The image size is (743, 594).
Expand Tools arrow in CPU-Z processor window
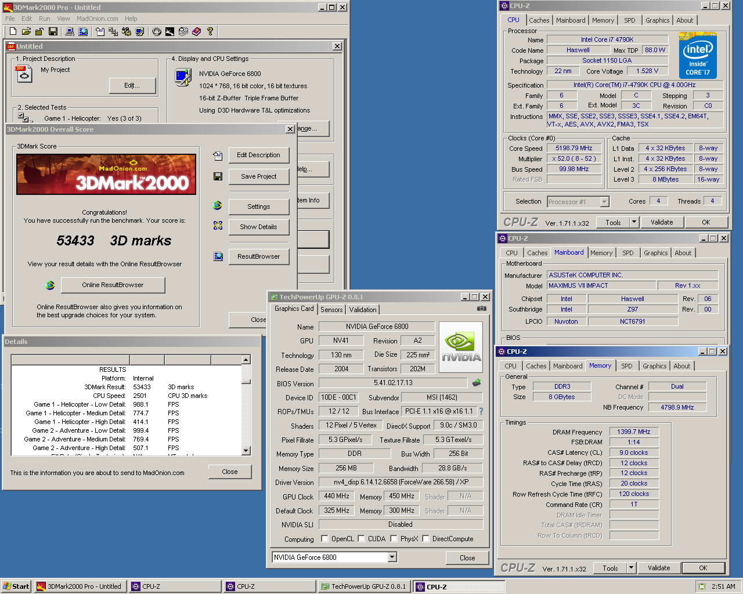pos(634,222)
